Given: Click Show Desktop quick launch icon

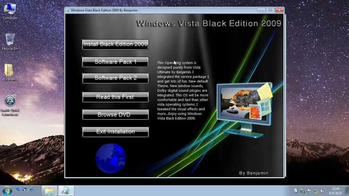Looking at the screenshot, I should pos(18,189).
